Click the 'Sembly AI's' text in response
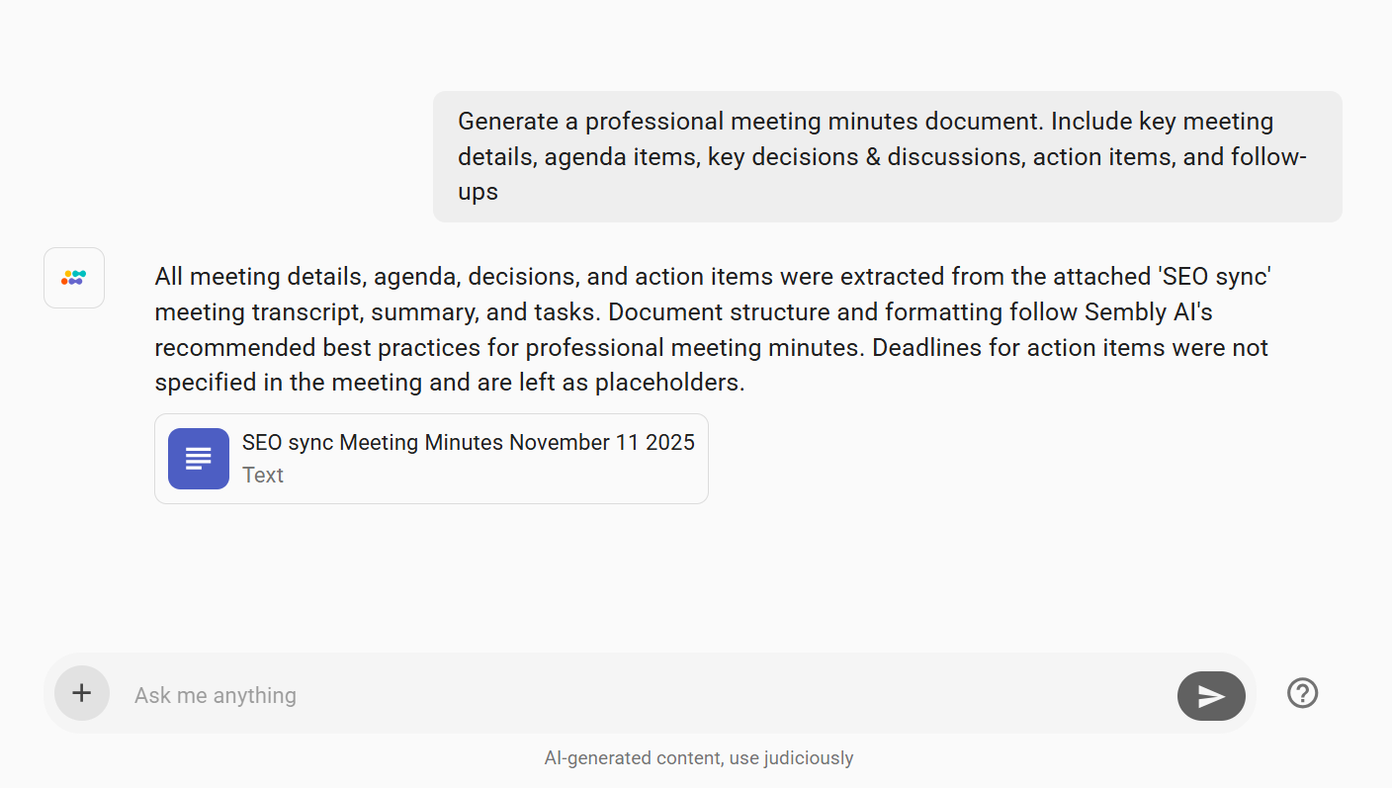 pos(1148,312)
